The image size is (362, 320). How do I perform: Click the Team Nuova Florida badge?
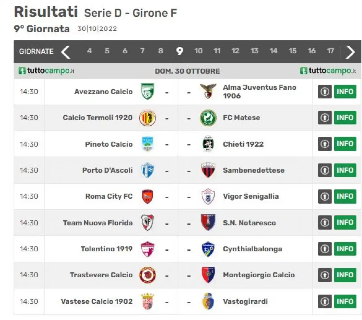click(147, 223)
